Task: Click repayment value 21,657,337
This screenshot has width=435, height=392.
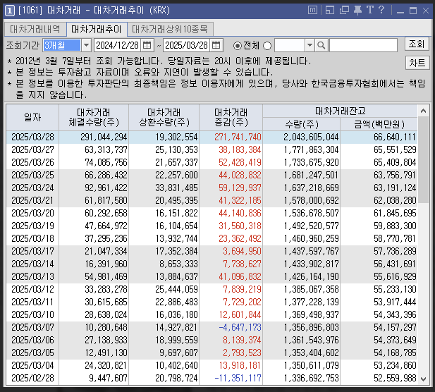Action: point(176,163)
